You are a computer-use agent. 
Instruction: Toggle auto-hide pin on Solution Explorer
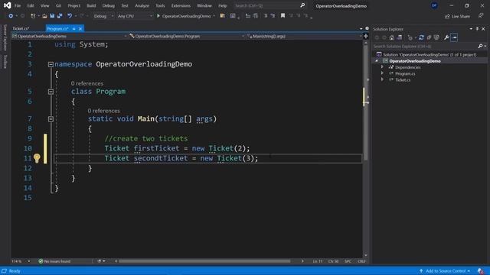coord(477,29)
